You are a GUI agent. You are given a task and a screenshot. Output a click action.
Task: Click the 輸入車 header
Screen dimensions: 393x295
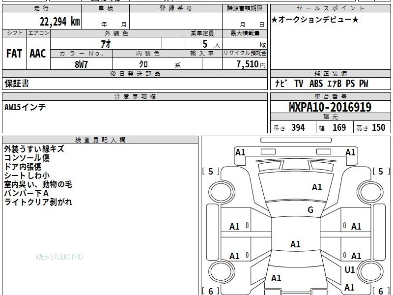pos(202,54)
